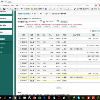Quick query month 2018/03
This screenshot has width=100, height=100.
tap(47, 27)
